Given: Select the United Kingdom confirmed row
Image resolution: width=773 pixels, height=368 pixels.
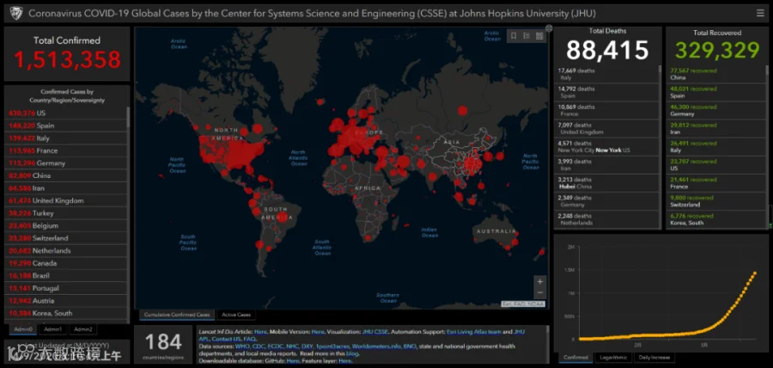Looking at the screenshot, I should click(x=66, y=201).
